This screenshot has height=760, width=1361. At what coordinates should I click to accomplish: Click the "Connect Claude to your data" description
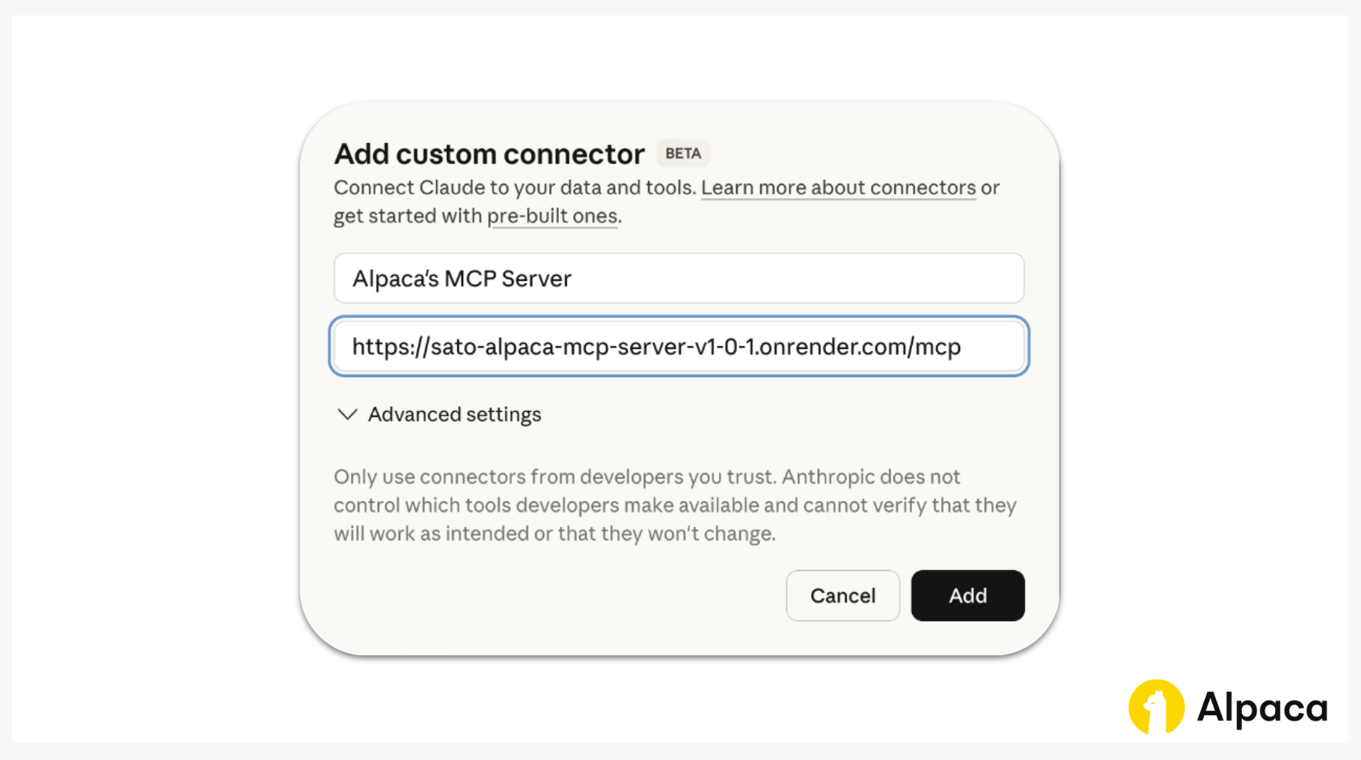click(515, 188)
